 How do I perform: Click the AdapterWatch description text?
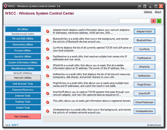coord(91,31)
